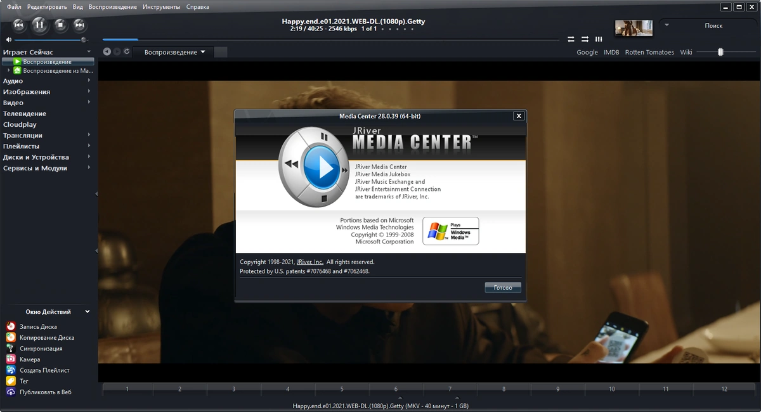Click the blank tab beside the Воспроизведение dropdown
This screenshot has width=761, height=412.
221,52
